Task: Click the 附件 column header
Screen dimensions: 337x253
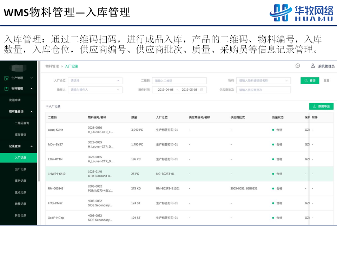Action: [x=315, y=117]
